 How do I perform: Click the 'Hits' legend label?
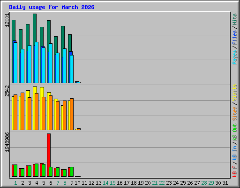[x=235, y=19]
